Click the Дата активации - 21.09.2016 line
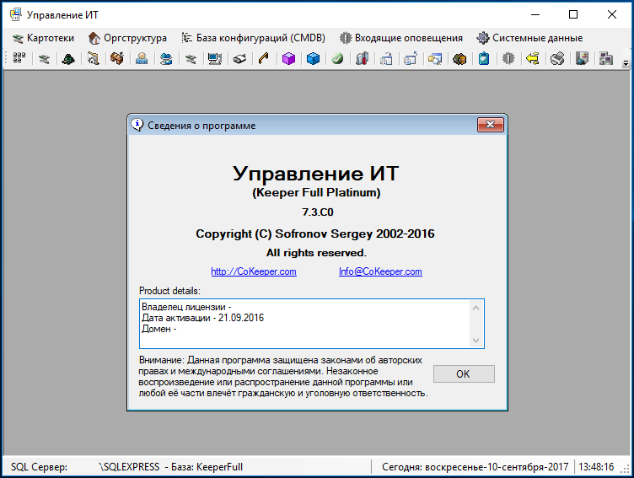 202,318
